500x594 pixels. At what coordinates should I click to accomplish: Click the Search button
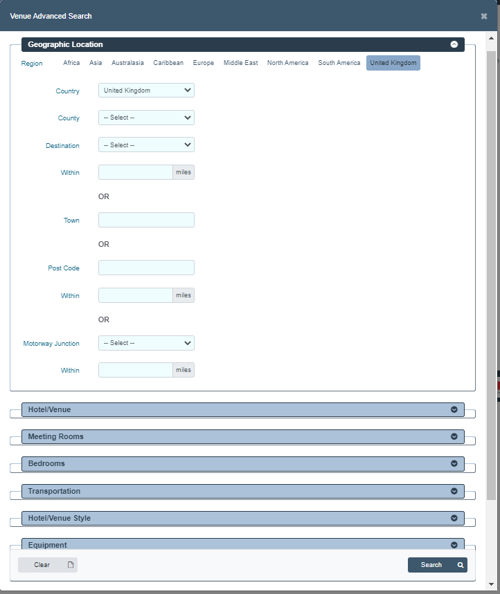(438, 565)
